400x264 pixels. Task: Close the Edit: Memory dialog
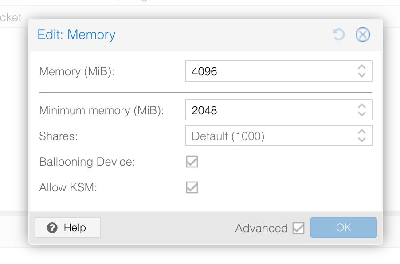pos(362,35)
